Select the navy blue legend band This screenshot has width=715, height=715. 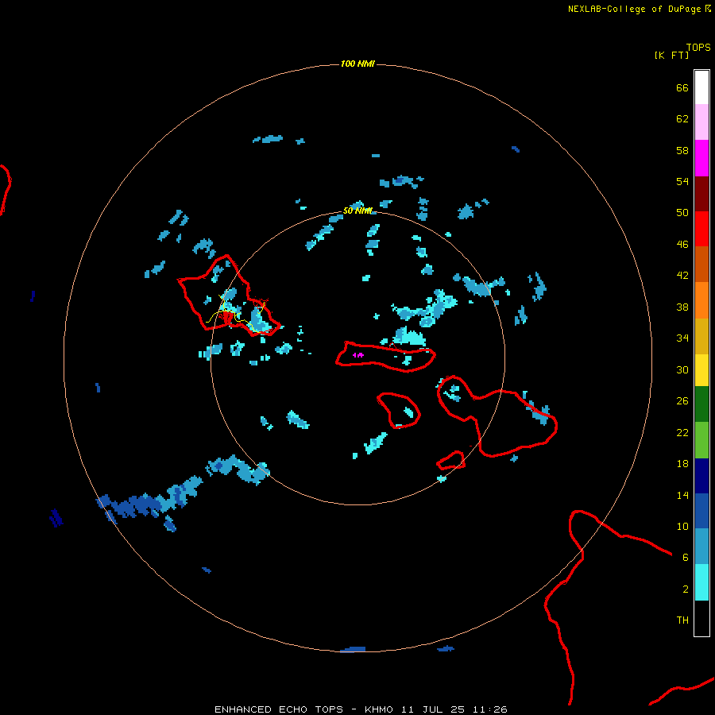[701, 476]
